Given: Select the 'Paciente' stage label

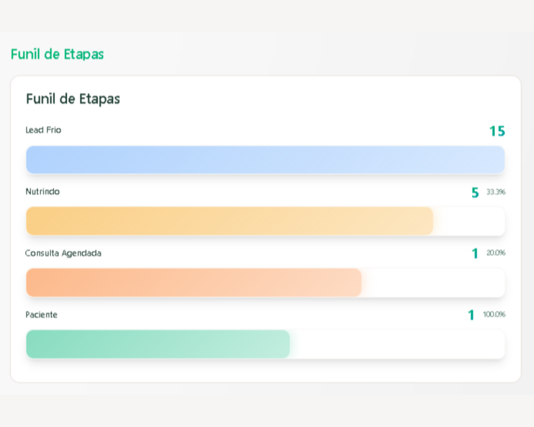Looking at the screenshot, I should tap(41, 315).
